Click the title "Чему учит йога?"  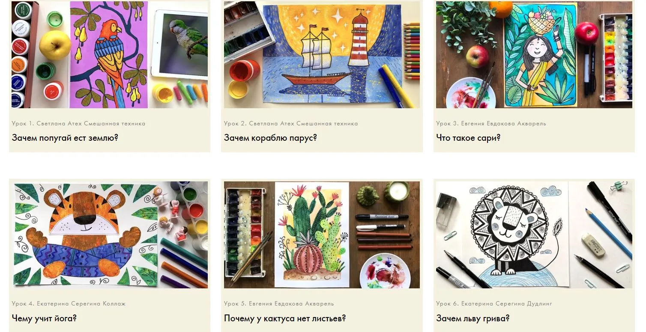pos(44,318)
